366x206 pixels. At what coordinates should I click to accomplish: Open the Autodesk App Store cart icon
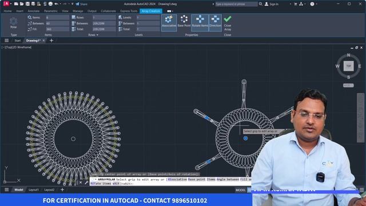coord(296,4)
